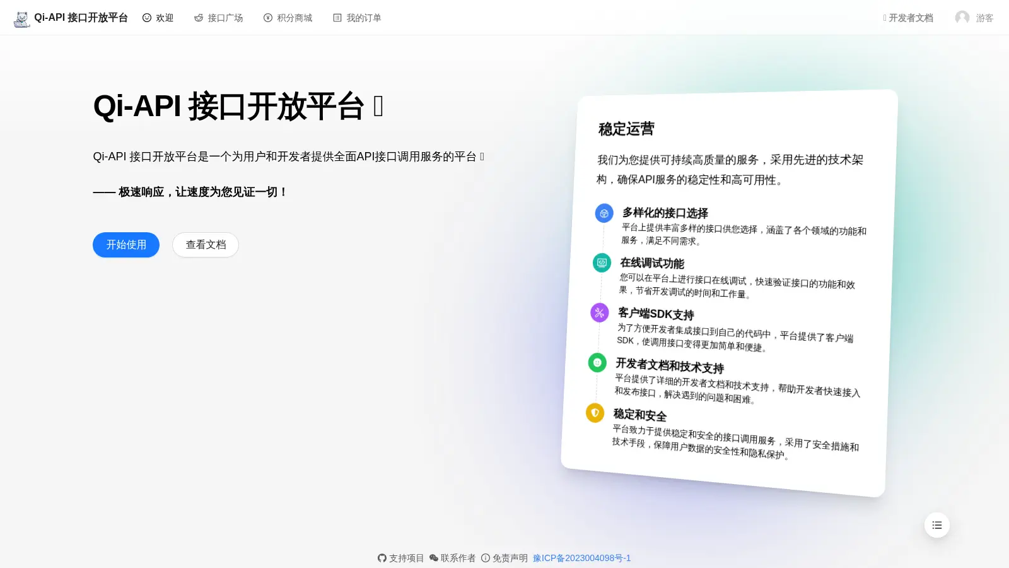Image resolution: width=1009 pixels, height=568 pixels.
Task: Open the 欢迎 menu item
Action: [x=158, y=18]
